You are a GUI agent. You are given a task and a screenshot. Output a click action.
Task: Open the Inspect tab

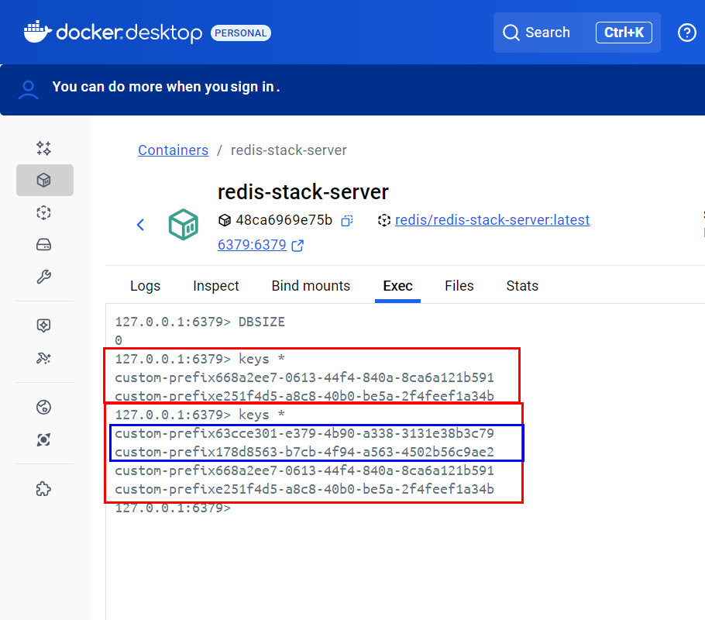pos(216,286)
